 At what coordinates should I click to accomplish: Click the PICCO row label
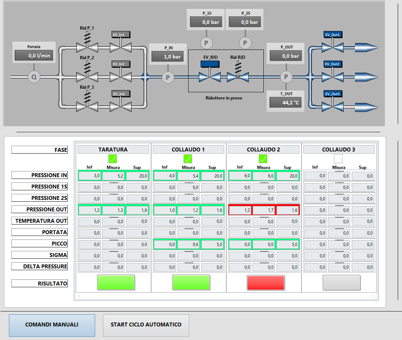coord(40,243)
